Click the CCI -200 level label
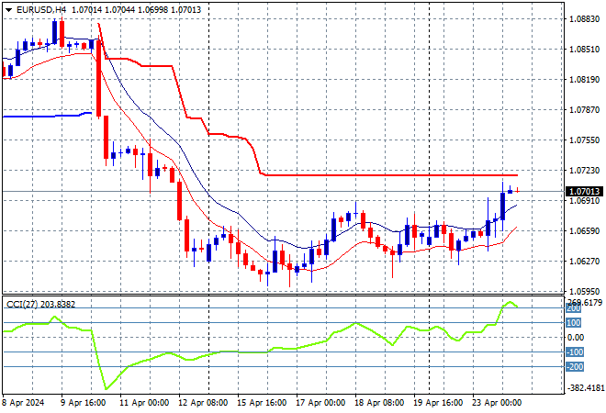The image size is (606, 413). pos(573,367)
